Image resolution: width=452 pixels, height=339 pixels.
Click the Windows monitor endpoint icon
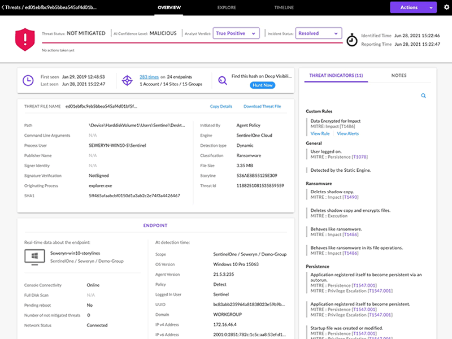click(x=34, y=257)
